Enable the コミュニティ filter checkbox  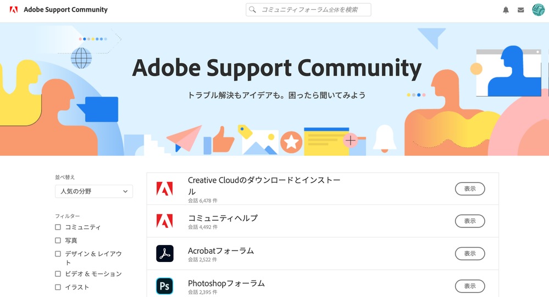[x=58, y=227]
